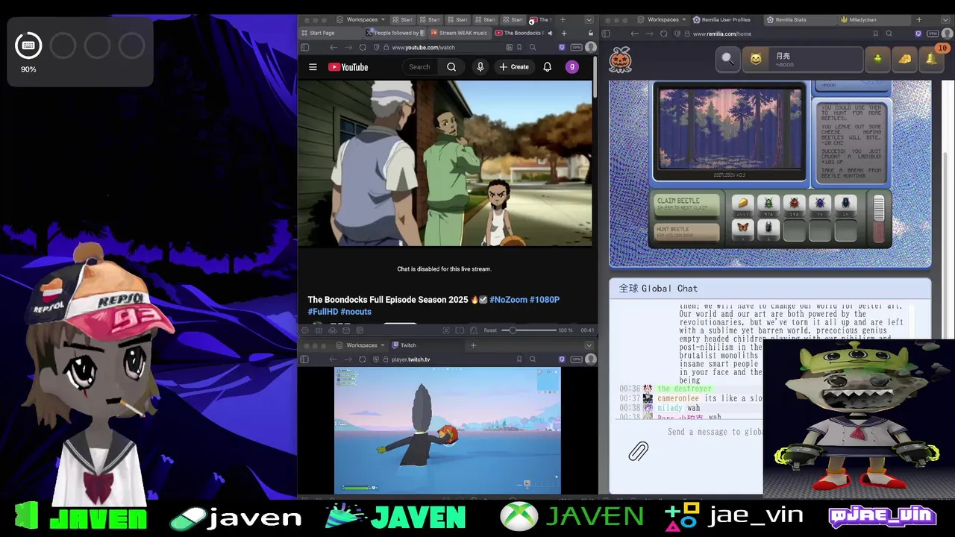Image resolution: width=955 pixels, height=537 pixels.
Task: Click the Remilia pumpkin logo
Action: tap(620, 59)
